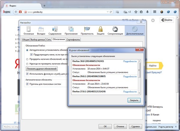Viewport: 180px width, 131px height.
Task: Open Подробности link for Firefox 29.0.1
Action: tap(130, 76)
